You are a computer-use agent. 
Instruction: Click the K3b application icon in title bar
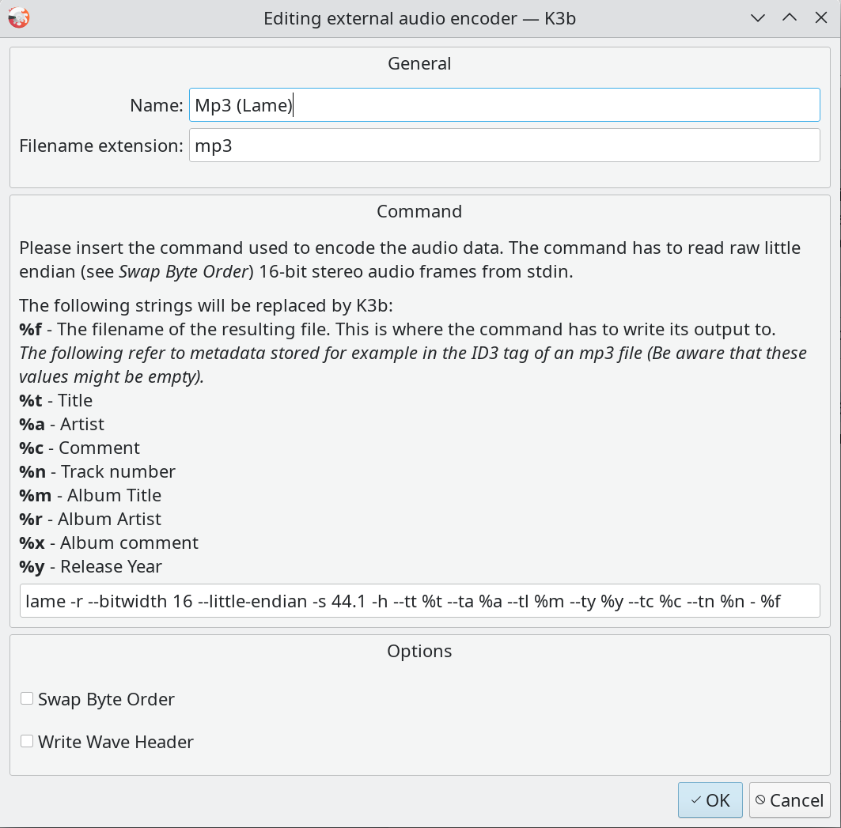[17, 18]
